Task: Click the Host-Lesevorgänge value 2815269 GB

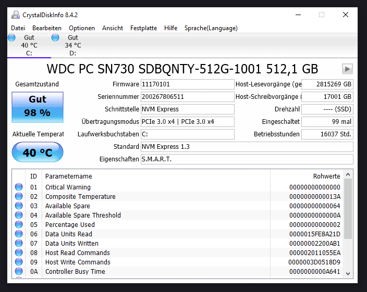Action: pos(327,84)
